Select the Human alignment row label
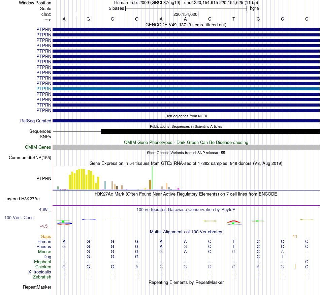The height and width of the screenshot is (295, 320). tap(44, 241)
